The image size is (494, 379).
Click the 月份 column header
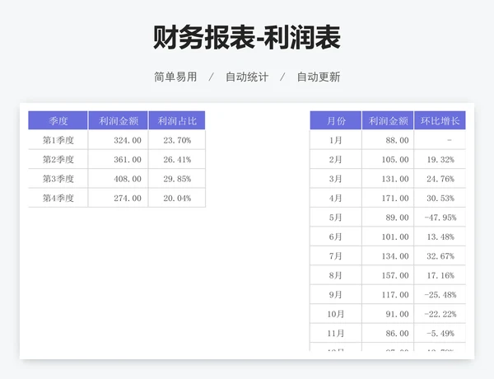point(336,120)
